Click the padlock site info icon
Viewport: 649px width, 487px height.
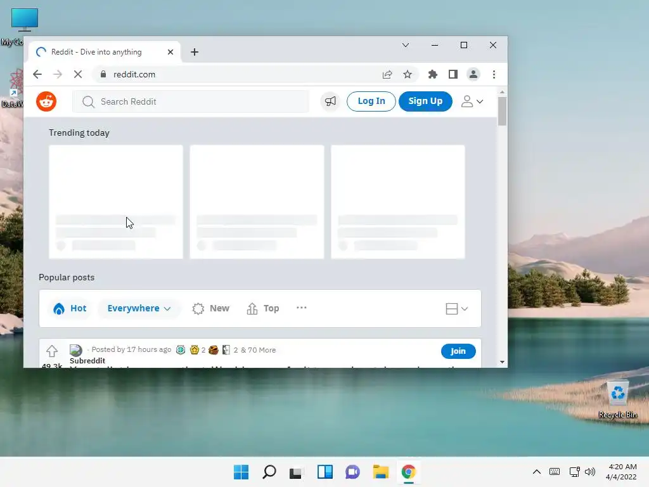[103, 74]
